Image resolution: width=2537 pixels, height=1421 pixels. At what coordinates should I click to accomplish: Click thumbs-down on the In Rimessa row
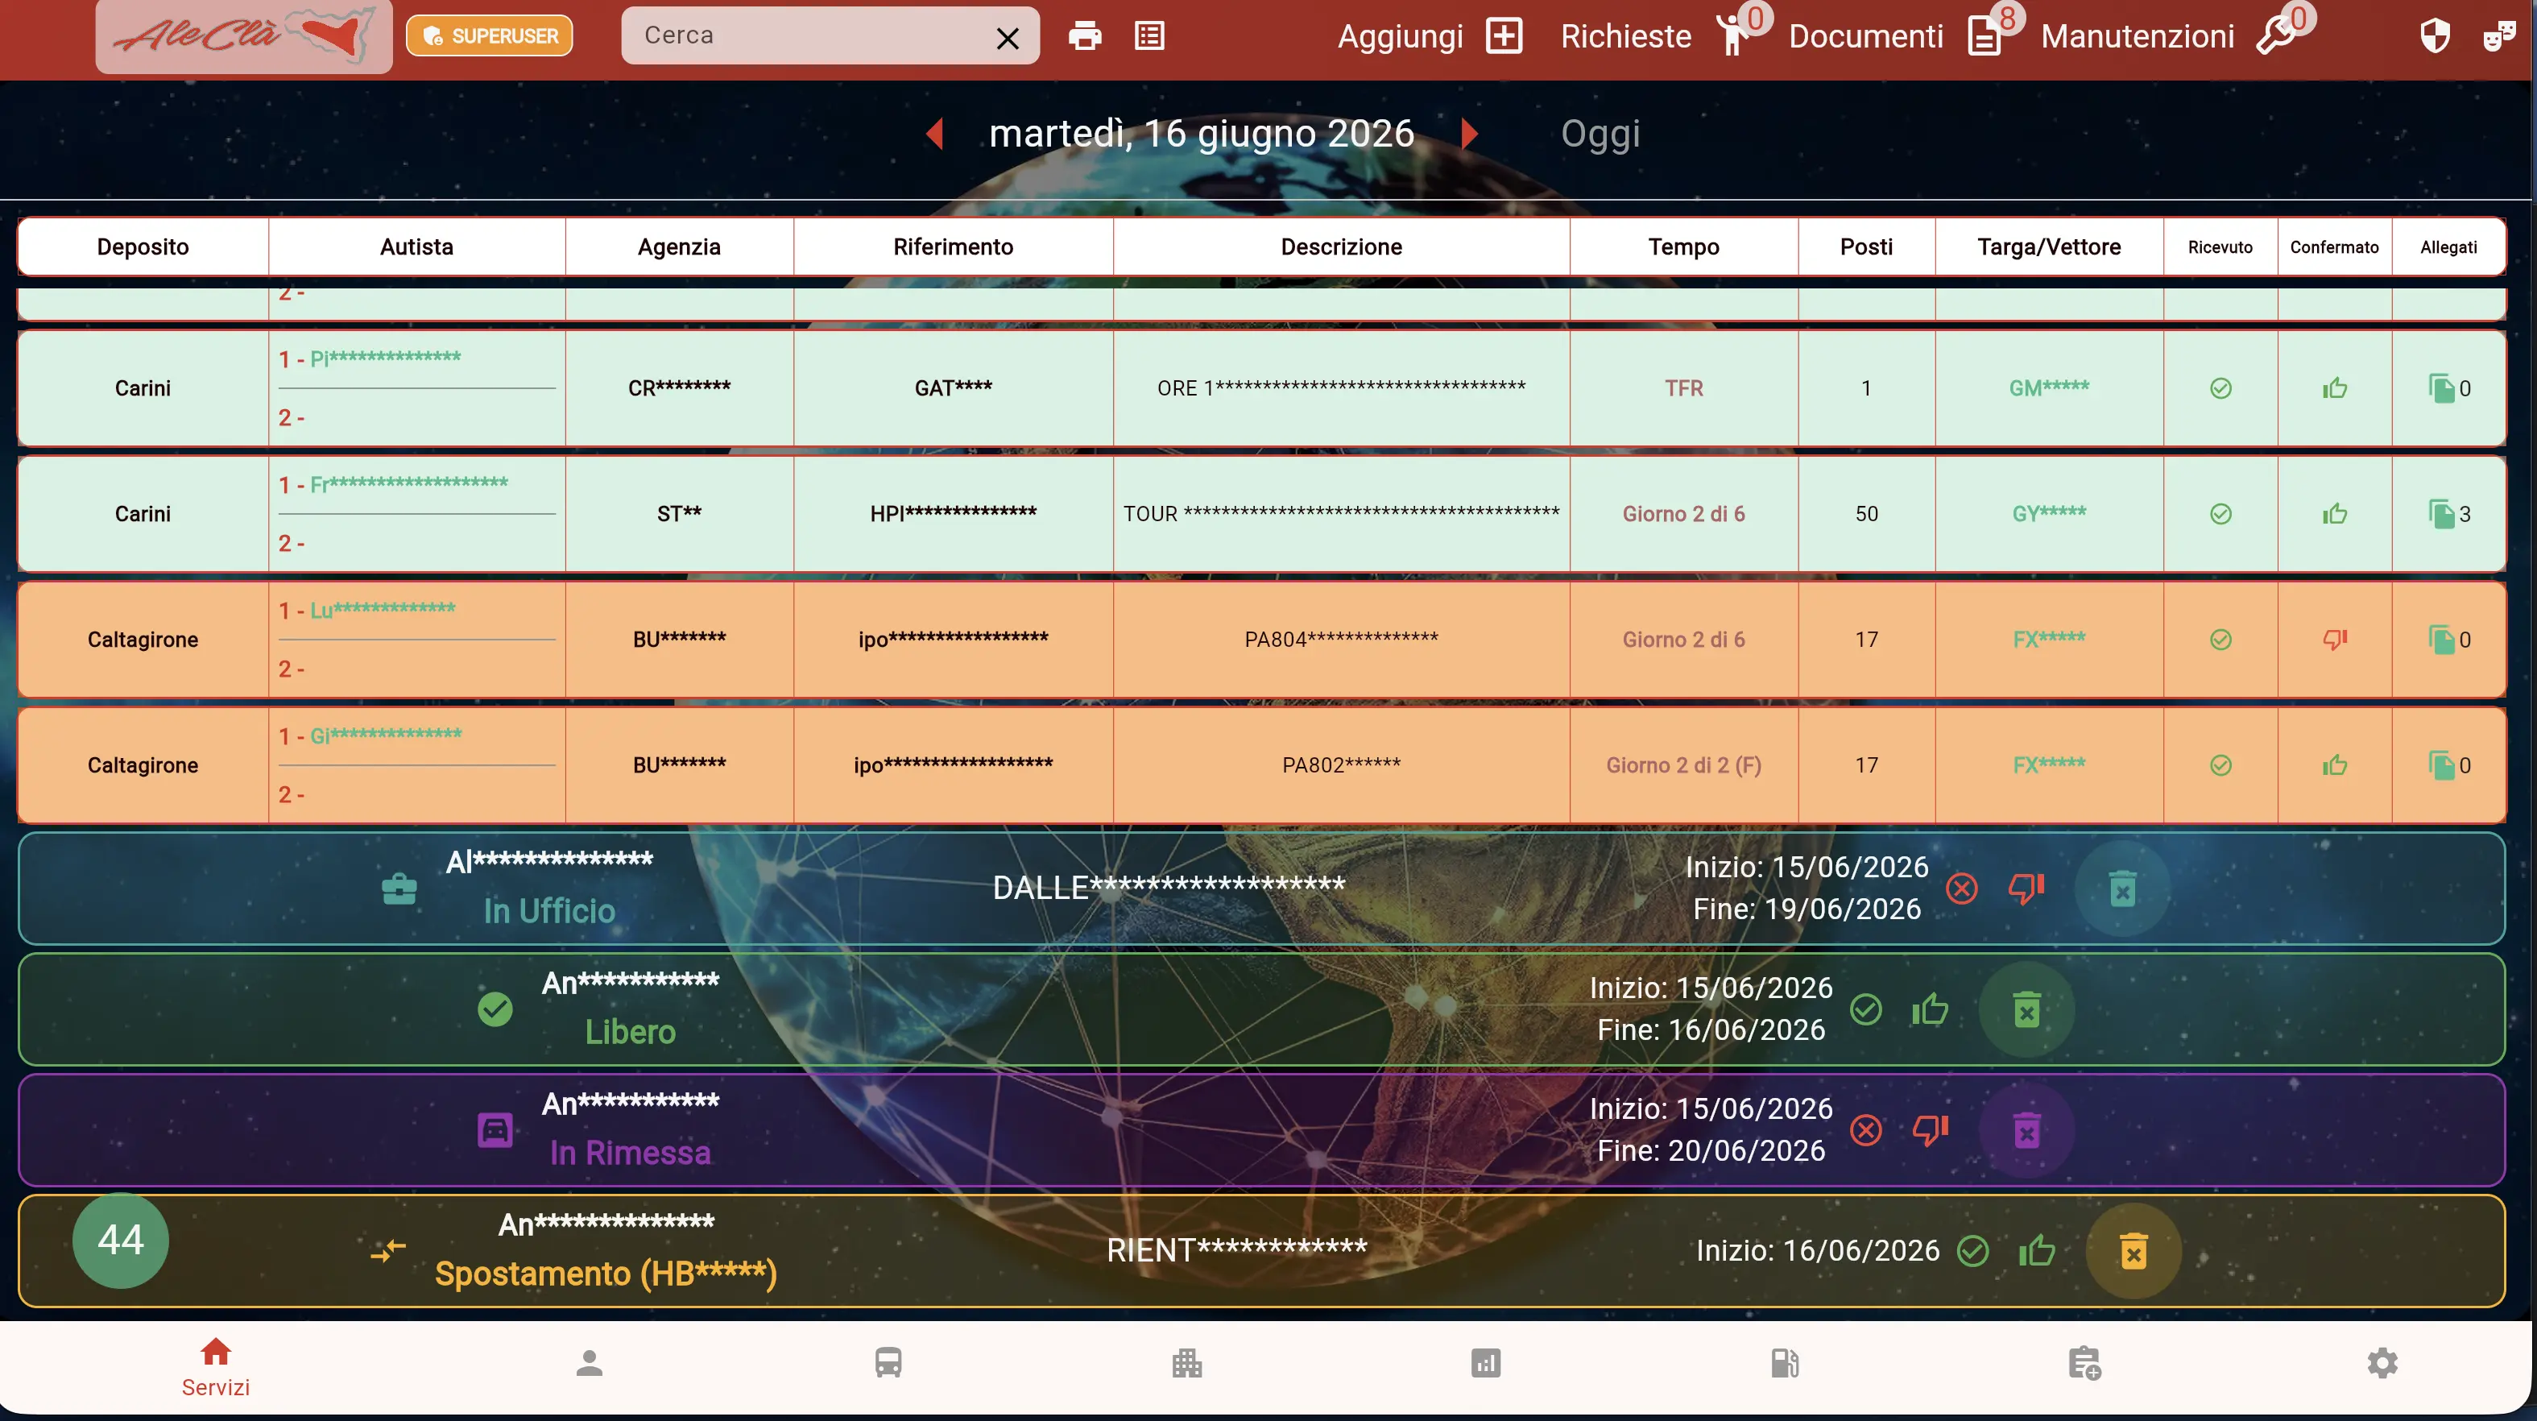click(x=1930, y=1129)
